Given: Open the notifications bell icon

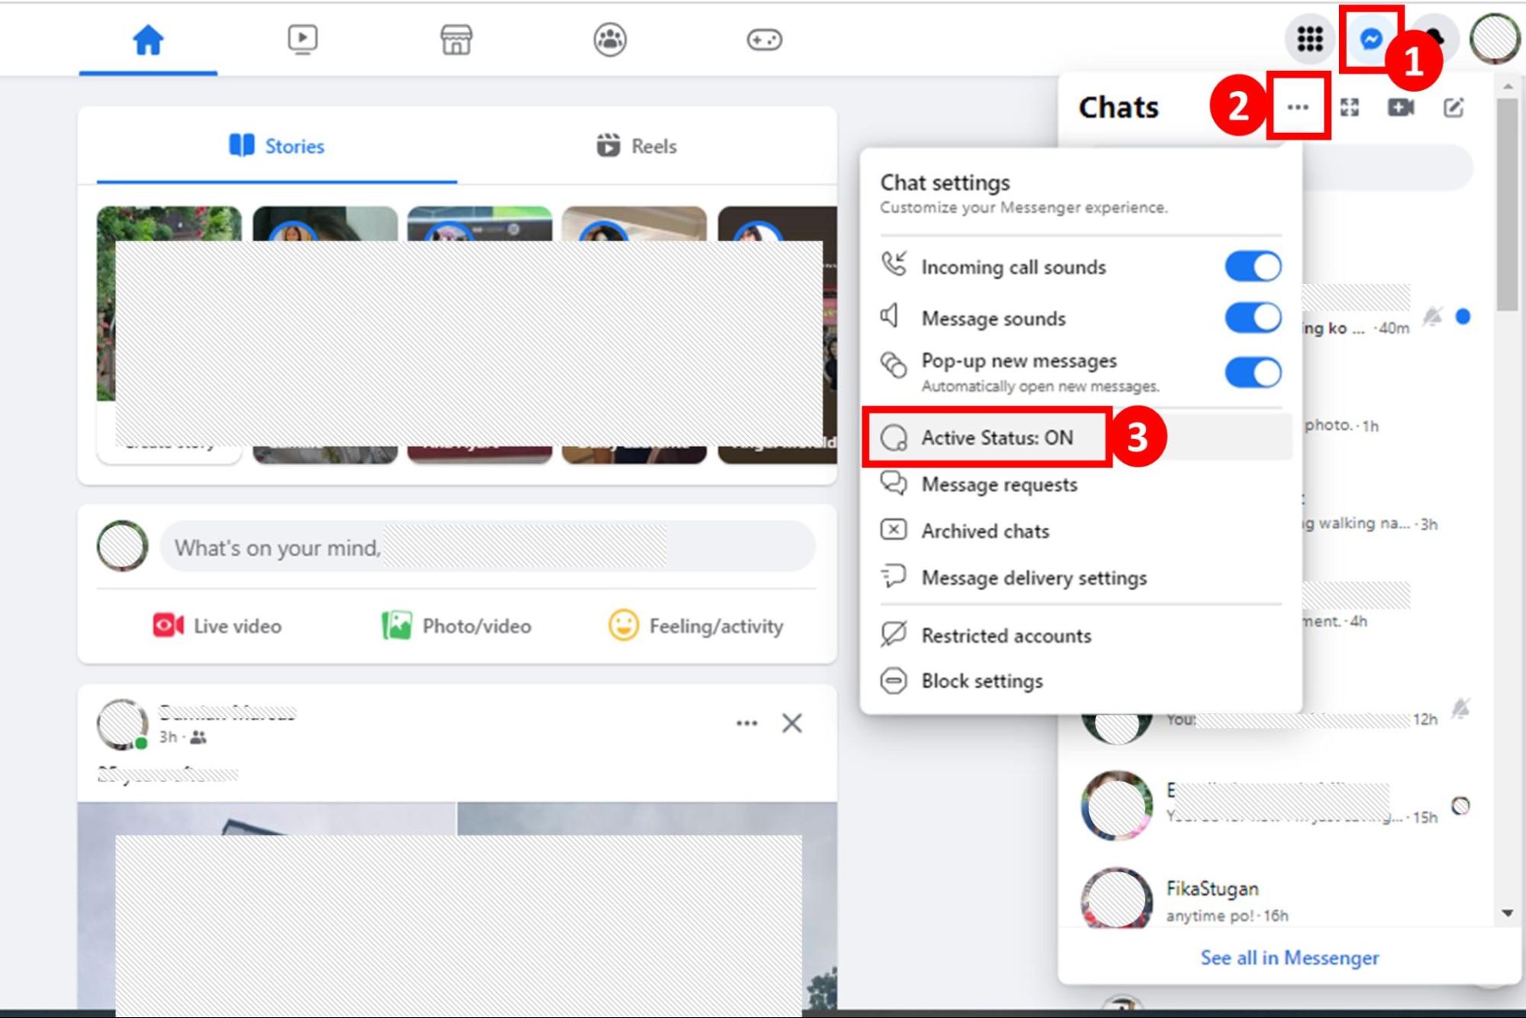Looking at the screenshot, I should (1434, 38).
